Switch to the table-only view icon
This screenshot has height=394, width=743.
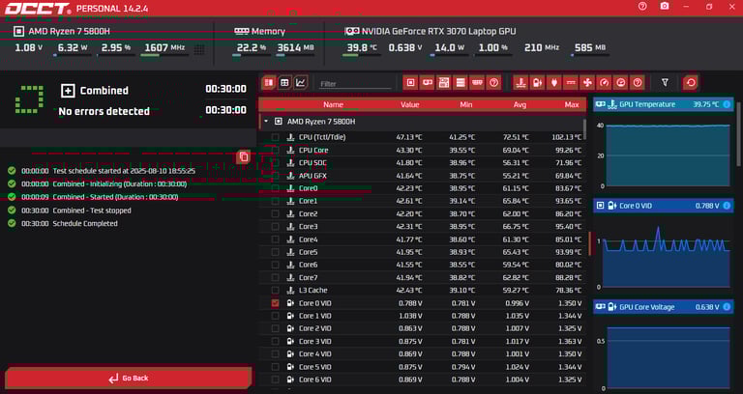click(284, 83)
